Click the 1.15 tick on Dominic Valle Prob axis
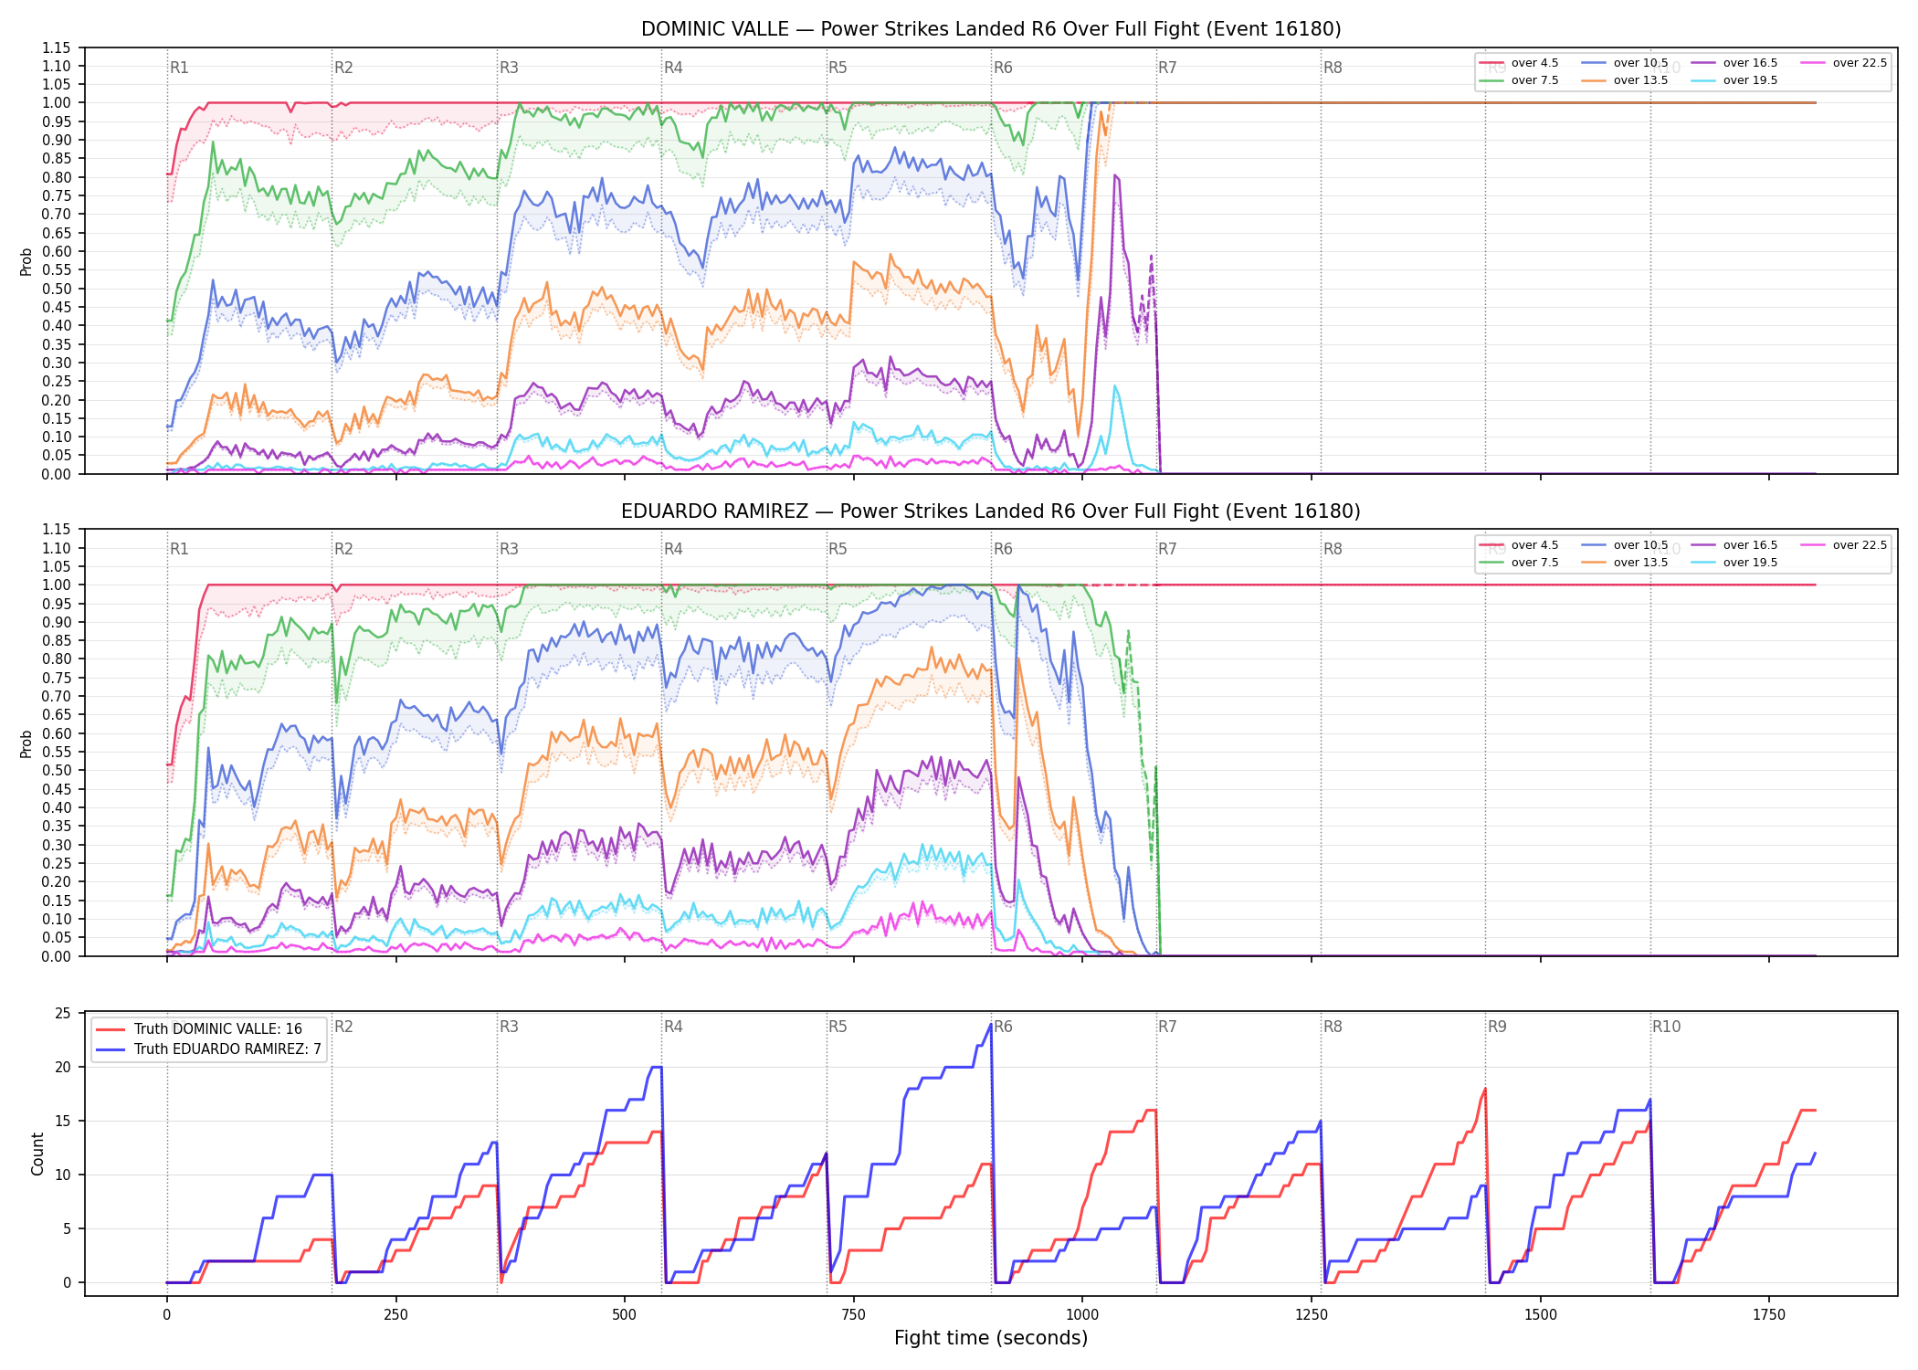Screen dimensions: 1918x1370 click(57, 47)
